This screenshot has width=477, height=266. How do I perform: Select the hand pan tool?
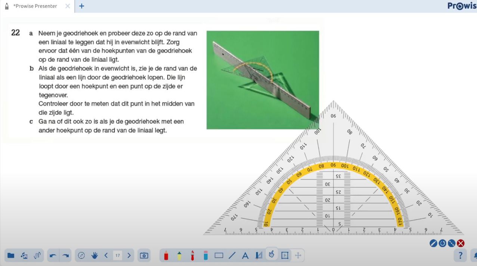[94, 256]
